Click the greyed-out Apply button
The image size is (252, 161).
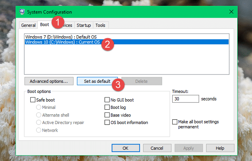189,148
